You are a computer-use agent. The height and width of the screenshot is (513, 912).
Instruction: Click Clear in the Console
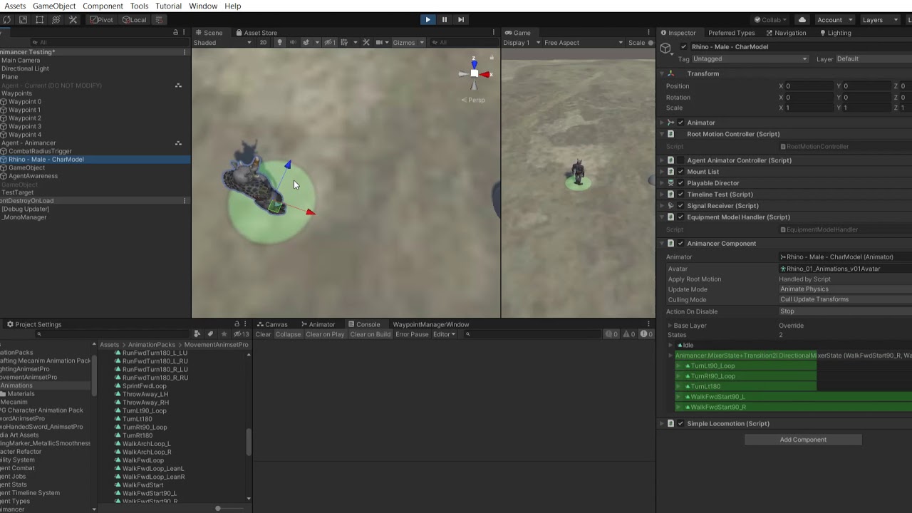(x=263, y=334)
